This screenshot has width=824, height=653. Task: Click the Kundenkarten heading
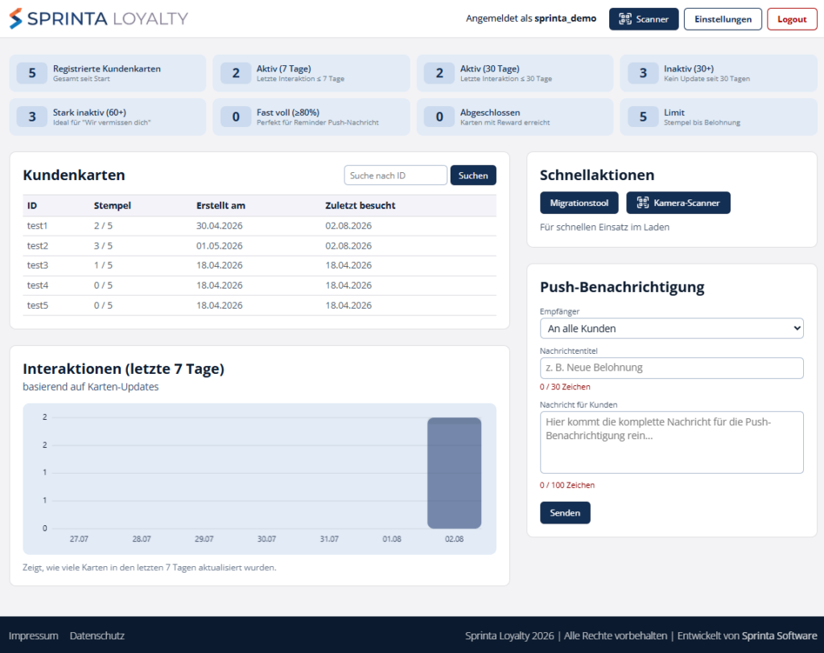(x=73, y=175)
